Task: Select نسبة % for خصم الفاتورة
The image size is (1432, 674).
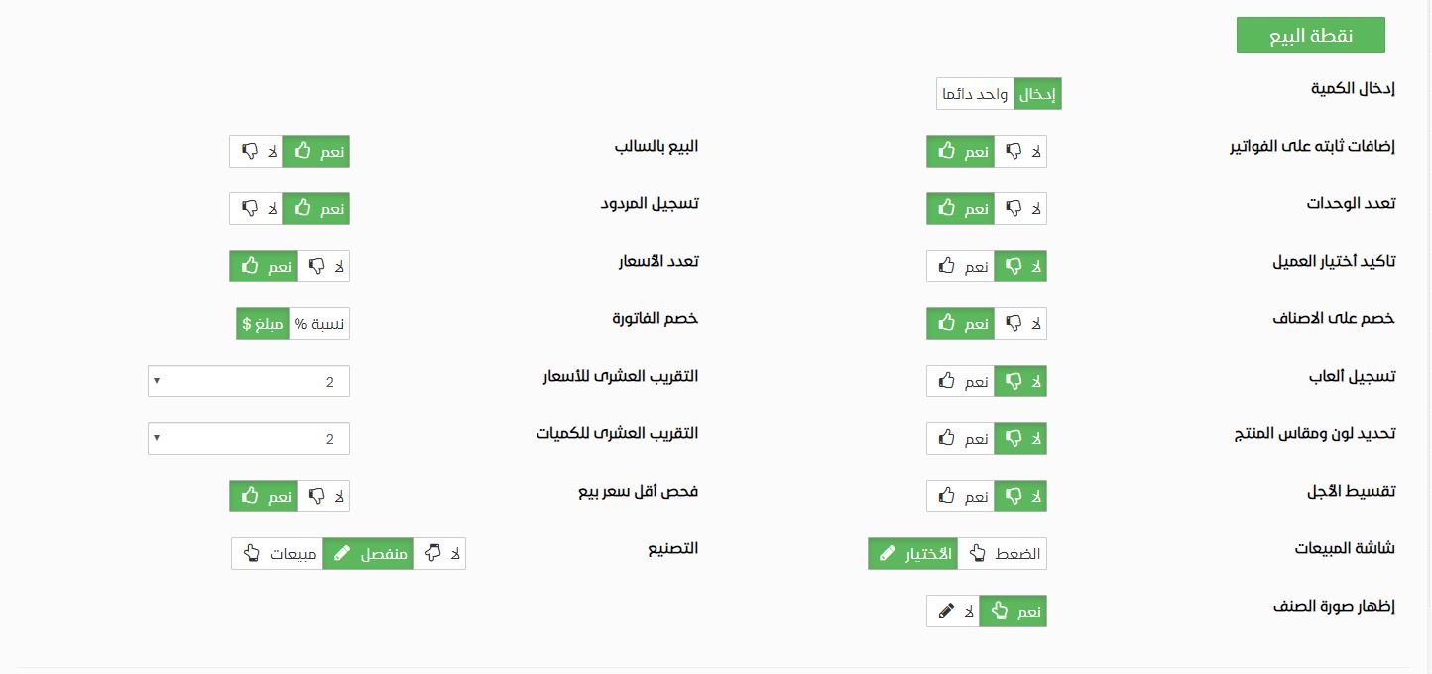Action: pyautogui.click(x=319, y=324)
